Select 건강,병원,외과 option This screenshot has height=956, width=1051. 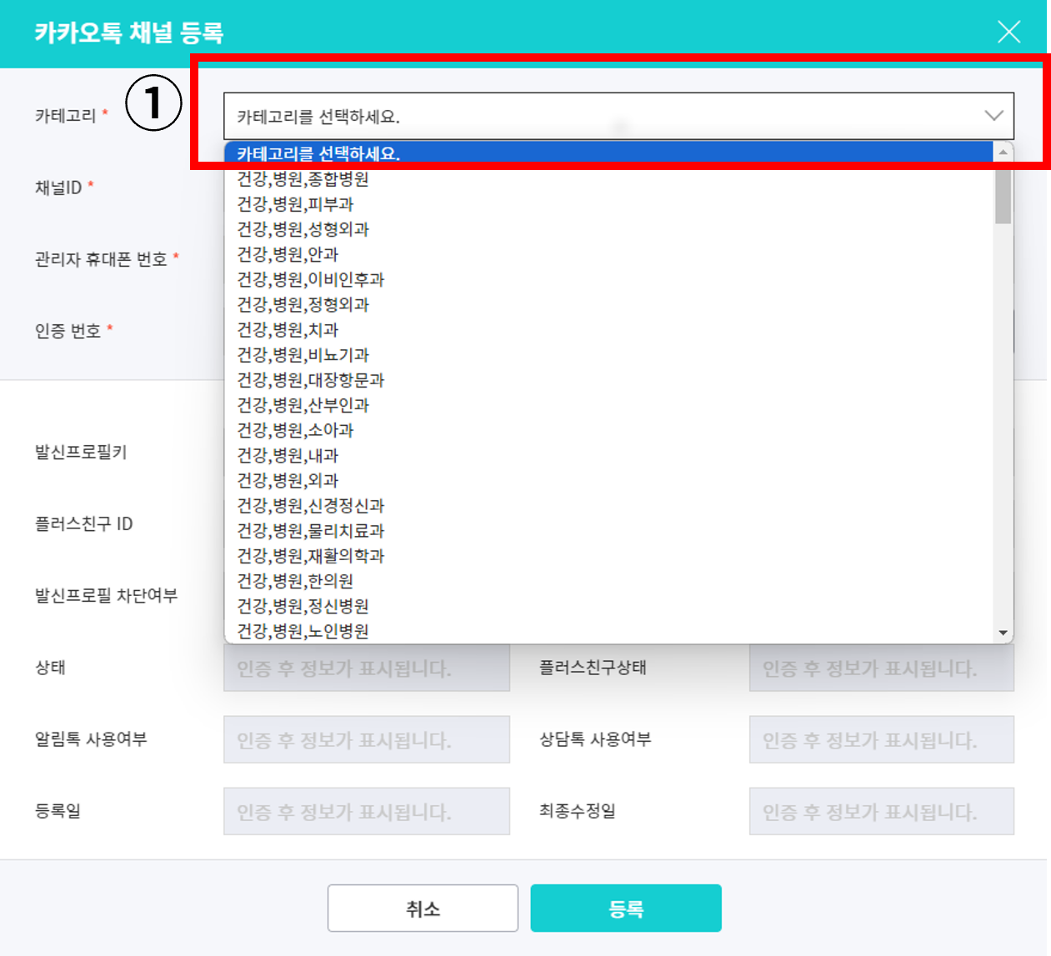(609, 480)
